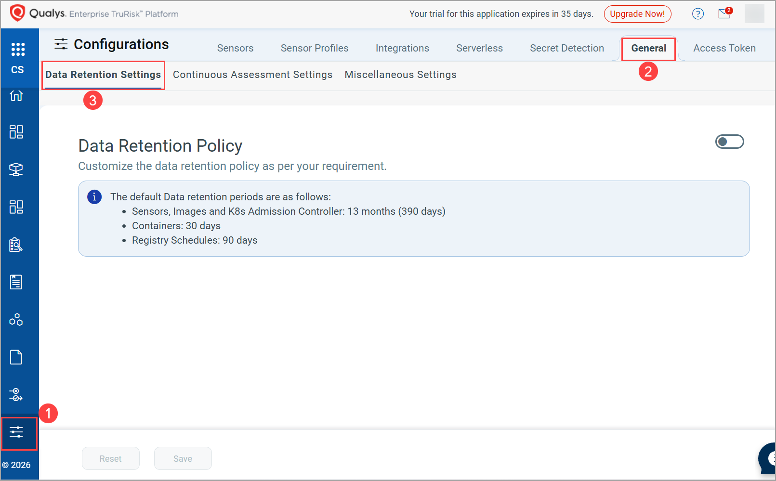Open the application picker grid icon
The image size is (776, 481).
click(x=18, y=49)
